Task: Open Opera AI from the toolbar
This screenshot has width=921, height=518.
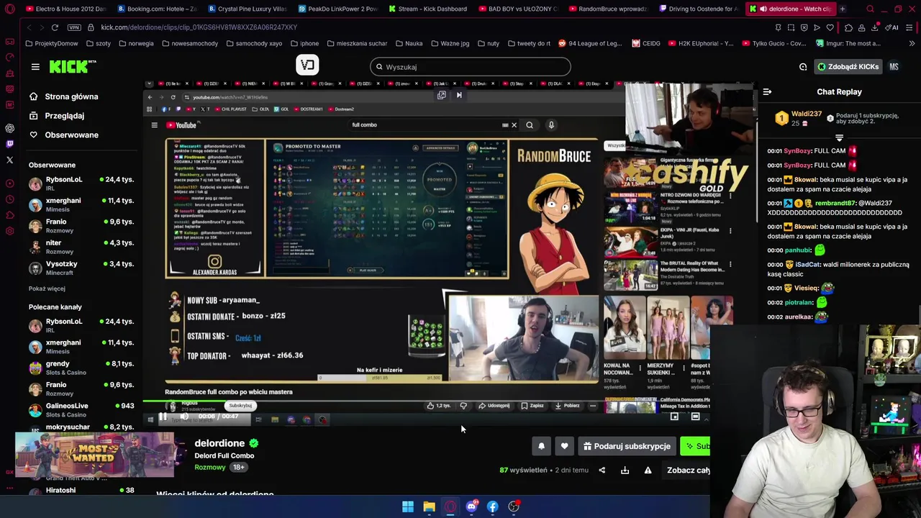Action: pyautogui.click(x=892, y=27)
